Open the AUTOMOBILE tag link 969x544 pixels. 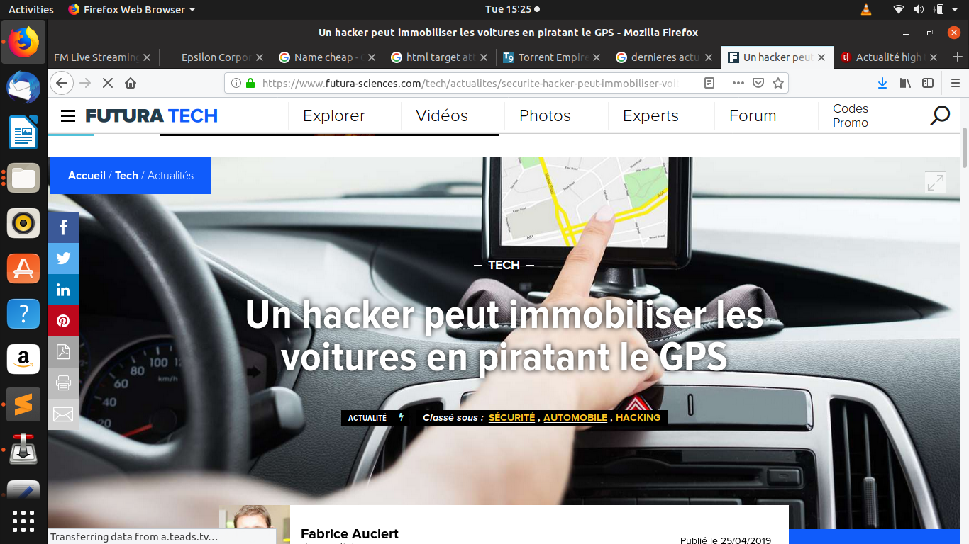point(575,418)
